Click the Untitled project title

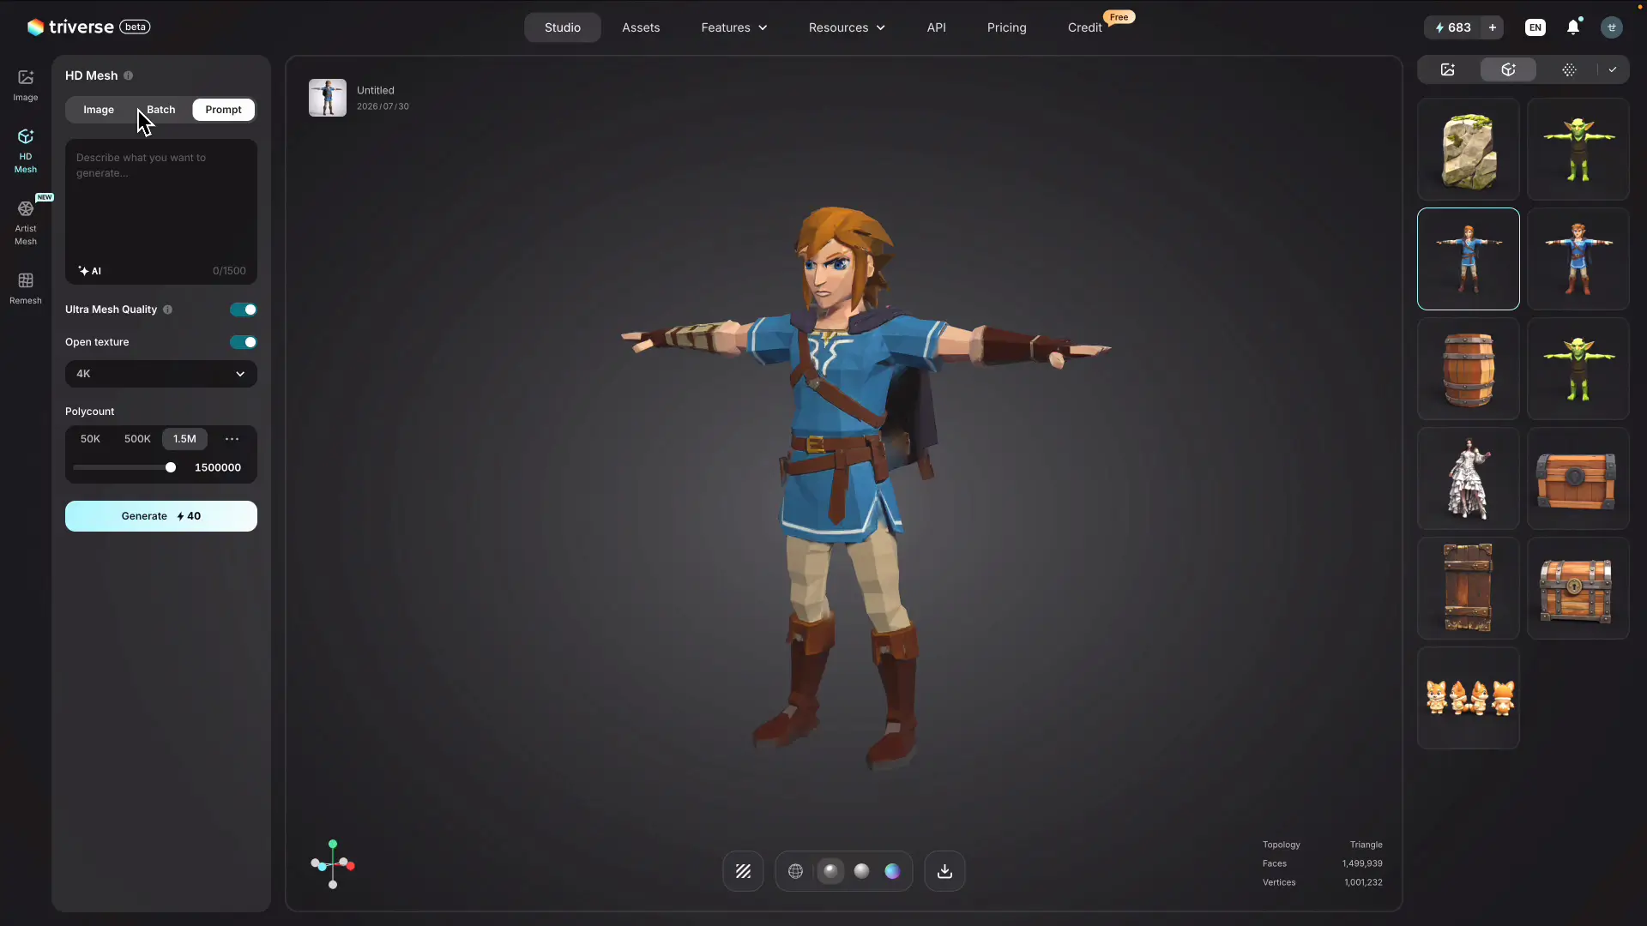[376, 90]
